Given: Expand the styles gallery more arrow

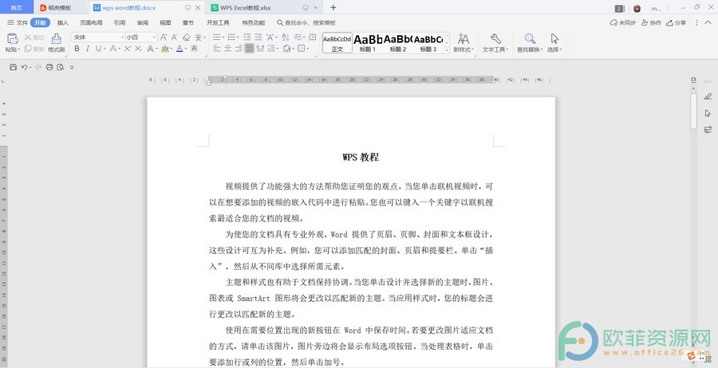Looking at the screenshot, I should coord(447,50).
